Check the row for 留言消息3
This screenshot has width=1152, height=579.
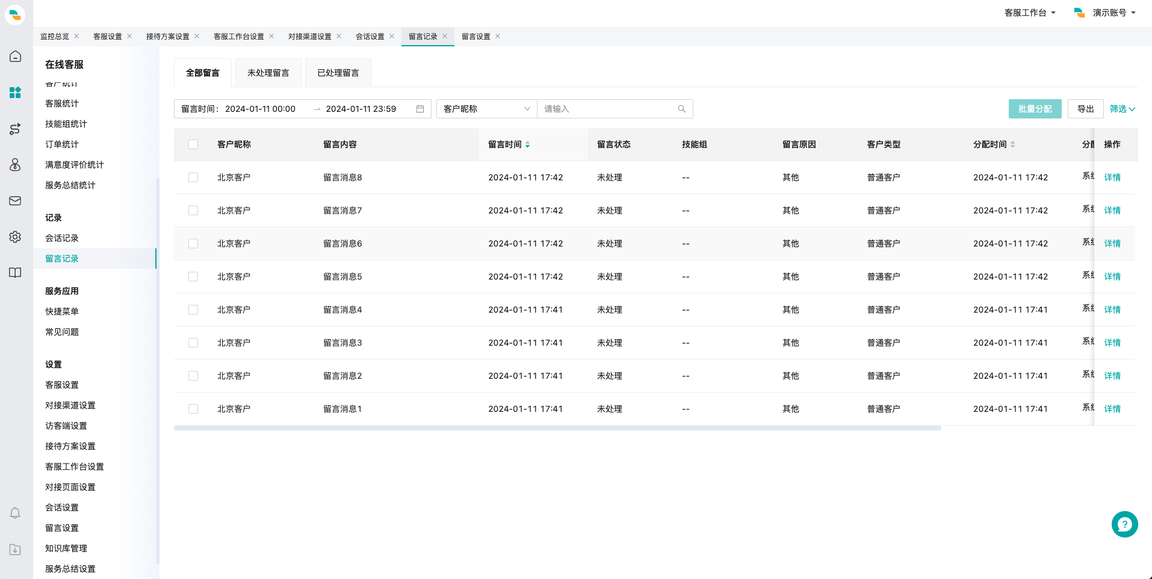[193, 343]
